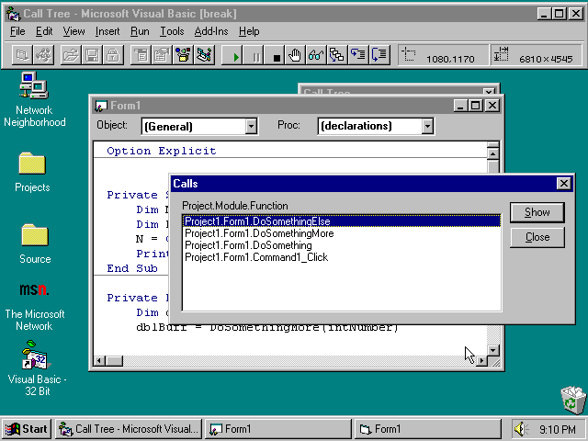The height and width of the screenshot is (441, 588).
Task: Click the Step Over toolbar icon
Action: click(379, 55)
